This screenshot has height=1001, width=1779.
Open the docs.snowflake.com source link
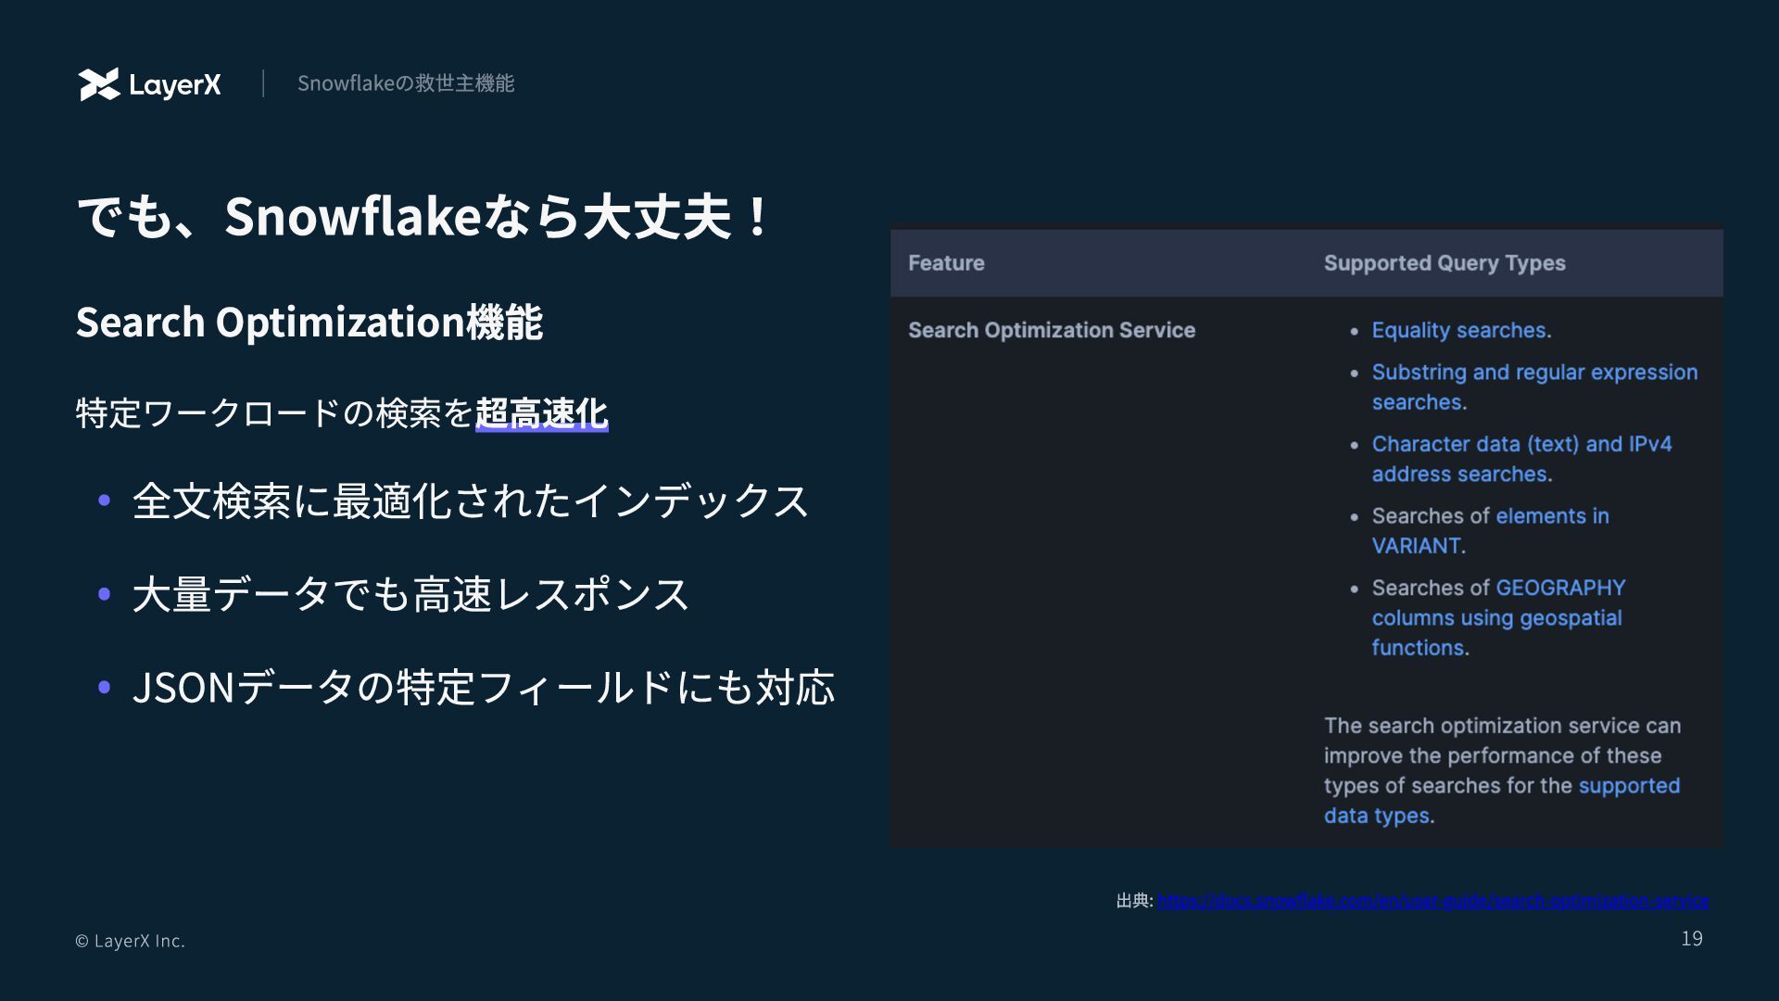(1432, 901)
